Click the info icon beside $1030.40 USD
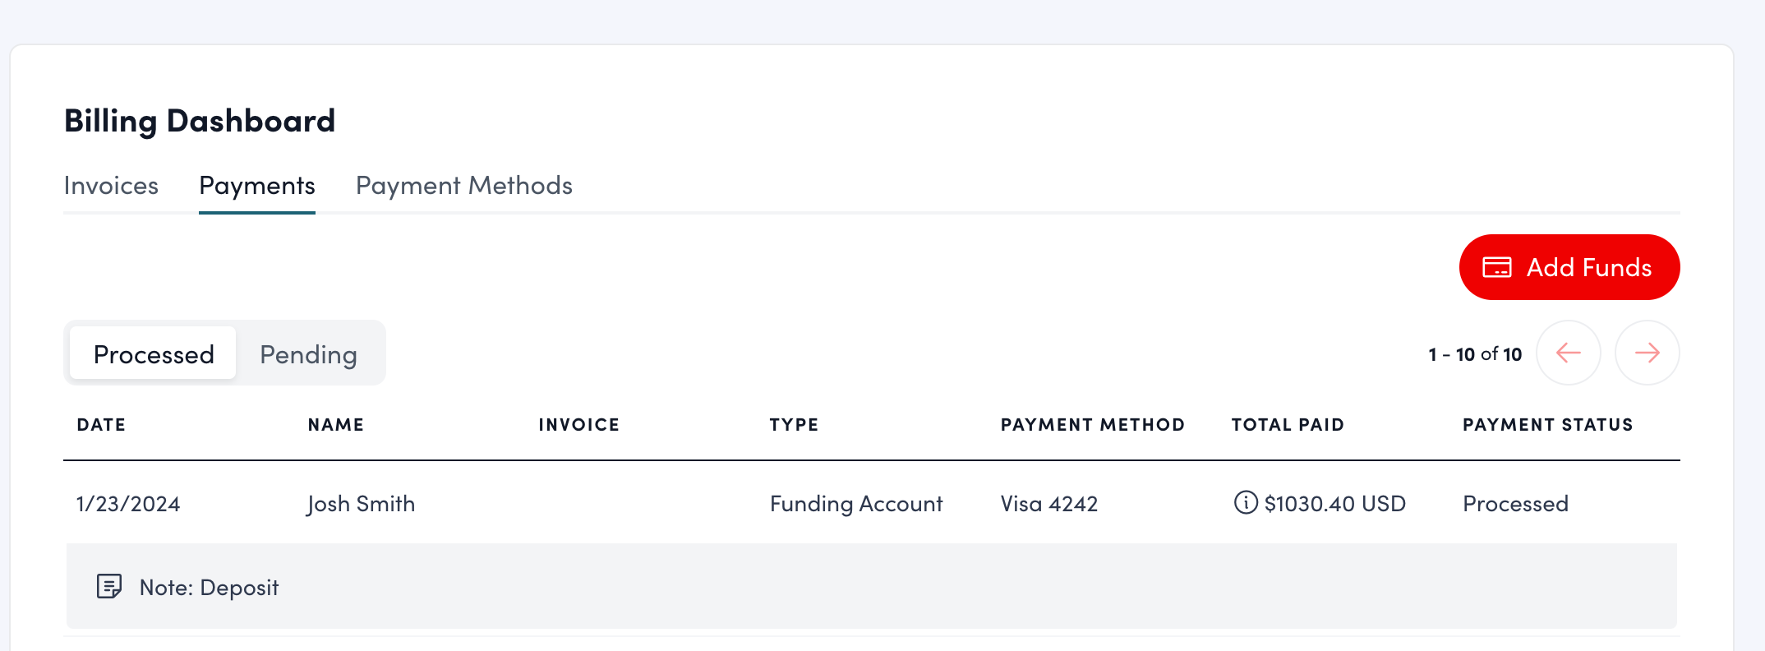 coord(1245,503)
